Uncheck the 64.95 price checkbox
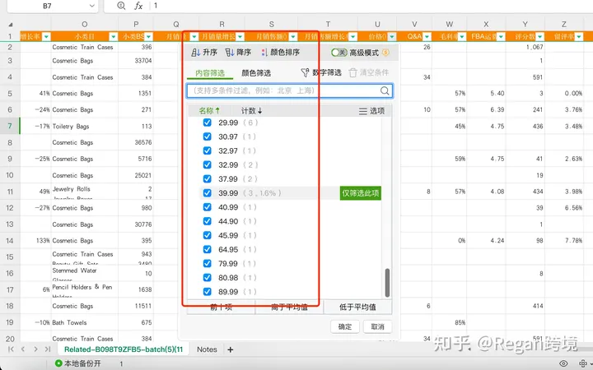Screen dimensions: 593x370 click(x=208, y=249)
